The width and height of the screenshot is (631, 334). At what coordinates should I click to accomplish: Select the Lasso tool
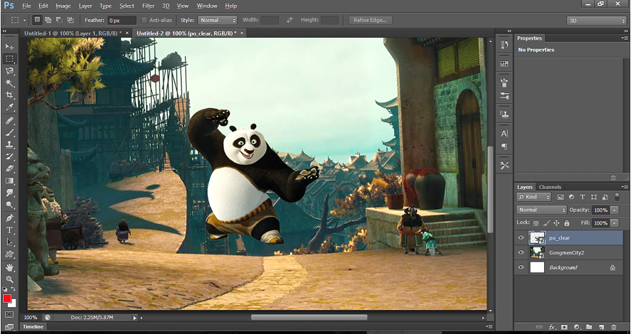(10, 71)
